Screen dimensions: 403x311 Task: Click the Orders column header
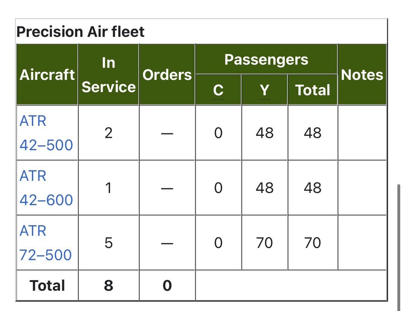(x=167, y=74)
